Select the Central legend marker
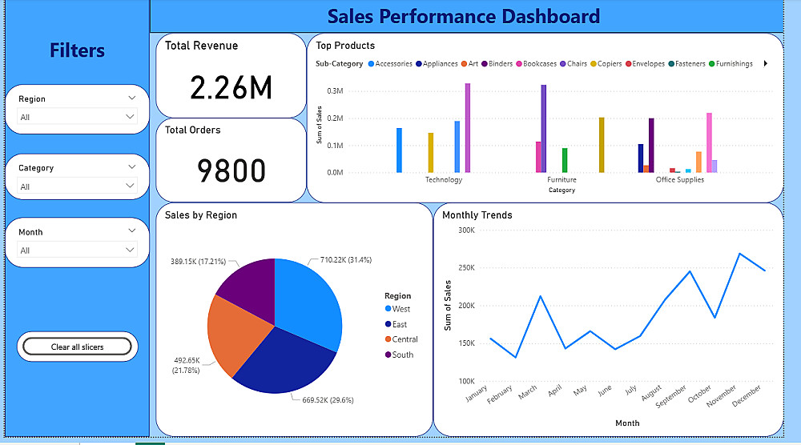801x445 pixels. [x=388, y=339]
